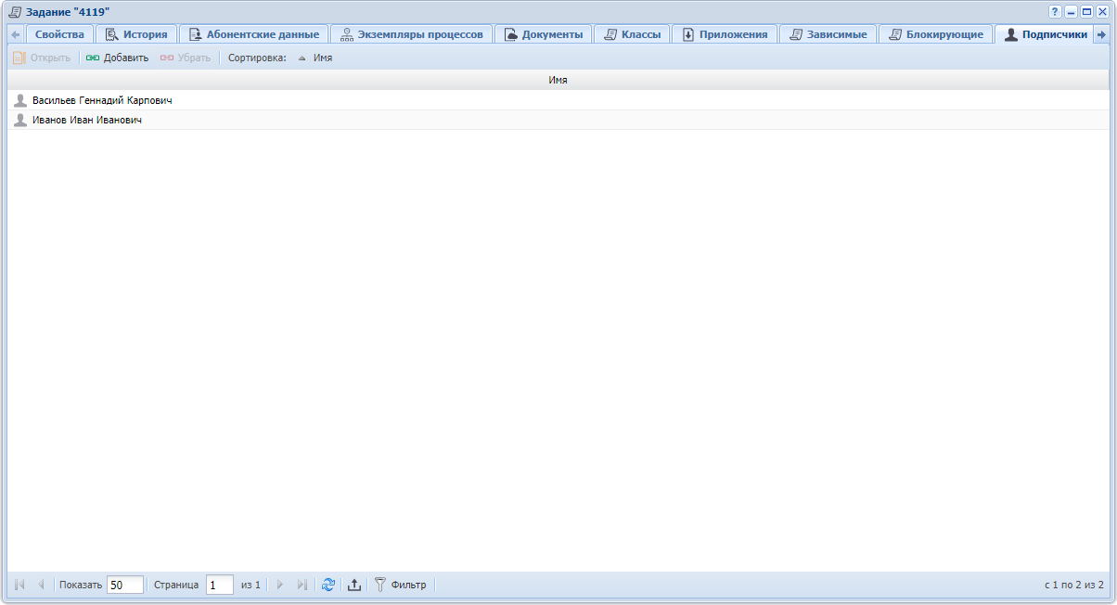Open the Приложения tab
This screenshot has height=605, width=1117.
(725, 34)
